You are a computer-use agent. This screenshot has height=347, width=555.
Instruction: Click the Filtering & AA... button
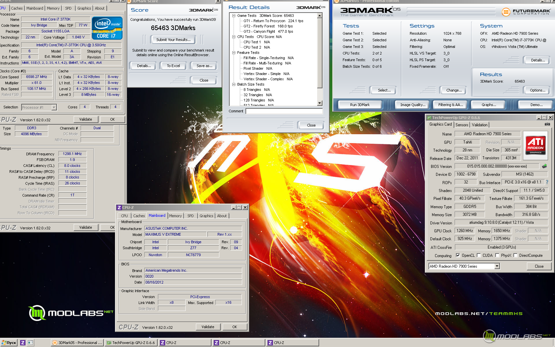pos(451,105)
